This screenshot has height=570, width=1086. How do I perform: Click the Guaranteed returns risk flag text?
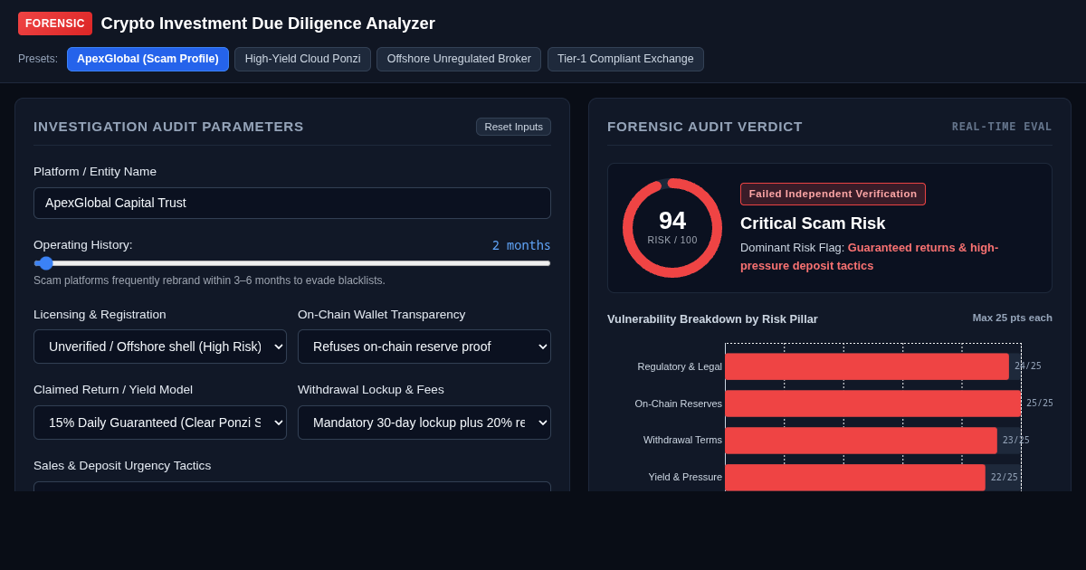point(869,256)
